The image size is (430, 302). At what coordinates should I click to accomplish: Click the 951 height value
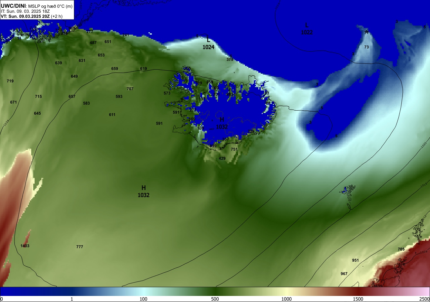point(355,260)
